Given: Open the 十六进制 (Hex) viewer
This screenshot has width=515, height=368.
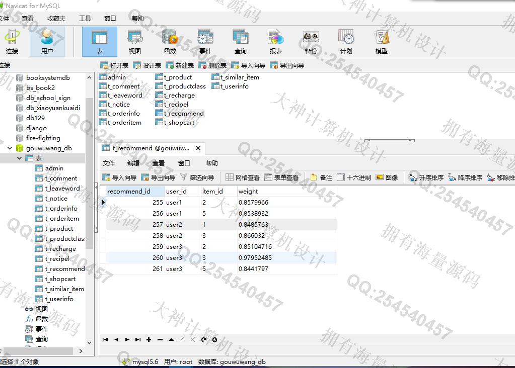Looking at the screenshot, I should [x=354, y=177].
